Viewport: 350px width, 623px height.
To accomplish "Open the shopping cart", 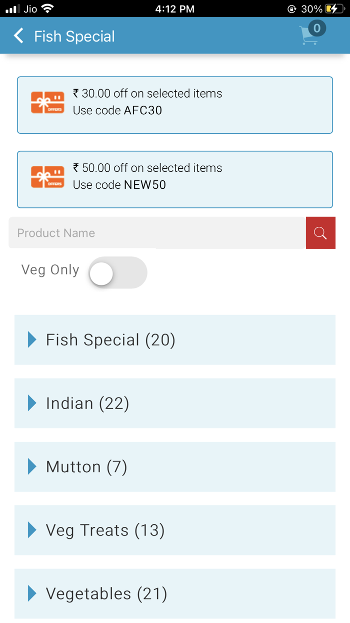I will point(309,35).
